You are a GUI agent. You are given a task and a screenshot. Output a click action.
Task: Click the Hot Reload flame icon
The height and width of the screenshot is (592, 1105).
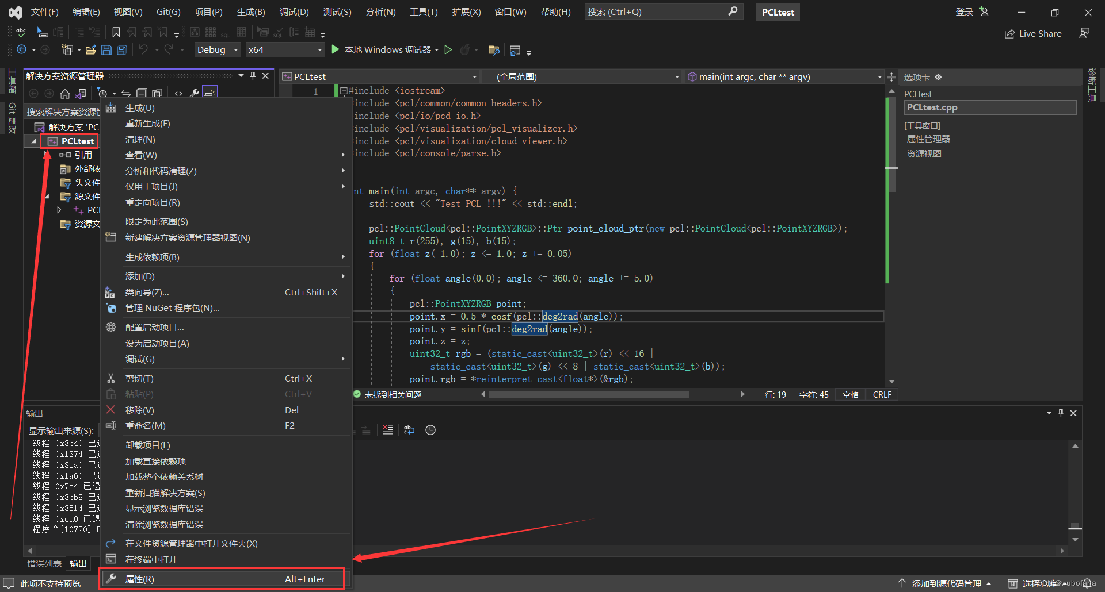[x=465, y=50]
